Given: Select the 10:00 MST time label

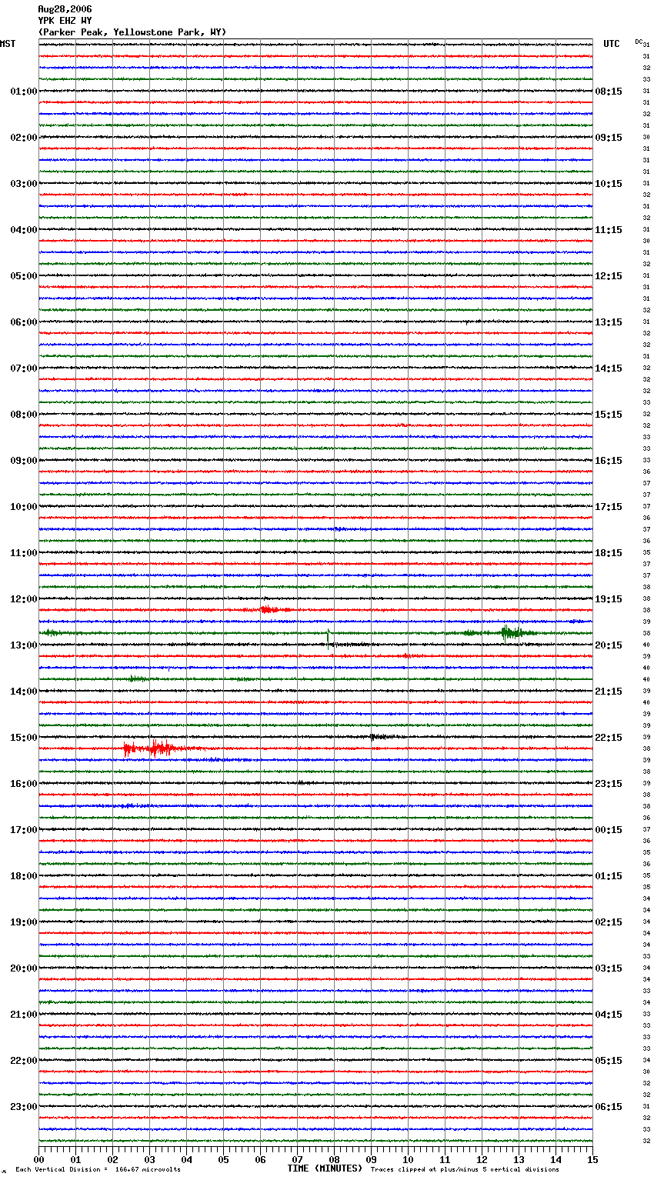Looking at the screenshot, I should (x=24, y=507).
